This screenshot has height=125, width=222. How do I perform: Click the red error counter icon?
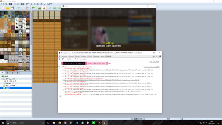pos(153,56)
